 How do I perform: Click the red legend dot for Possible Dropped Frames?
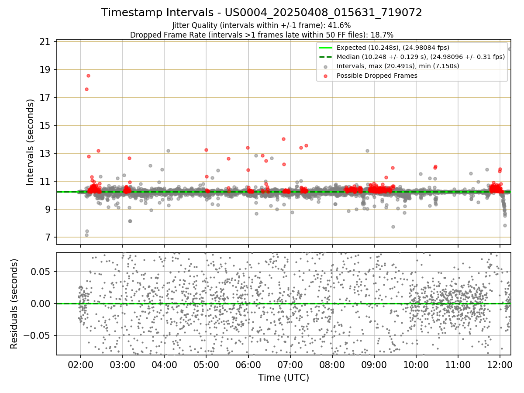326,76
